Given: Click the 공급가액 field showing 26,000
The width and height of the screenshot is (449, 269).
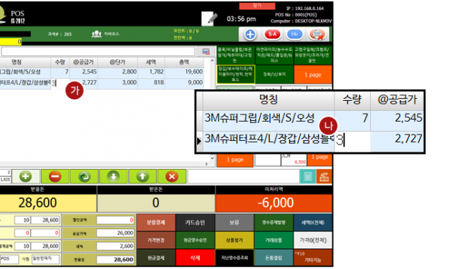Looking at the screenshot, I should [115, 233].
